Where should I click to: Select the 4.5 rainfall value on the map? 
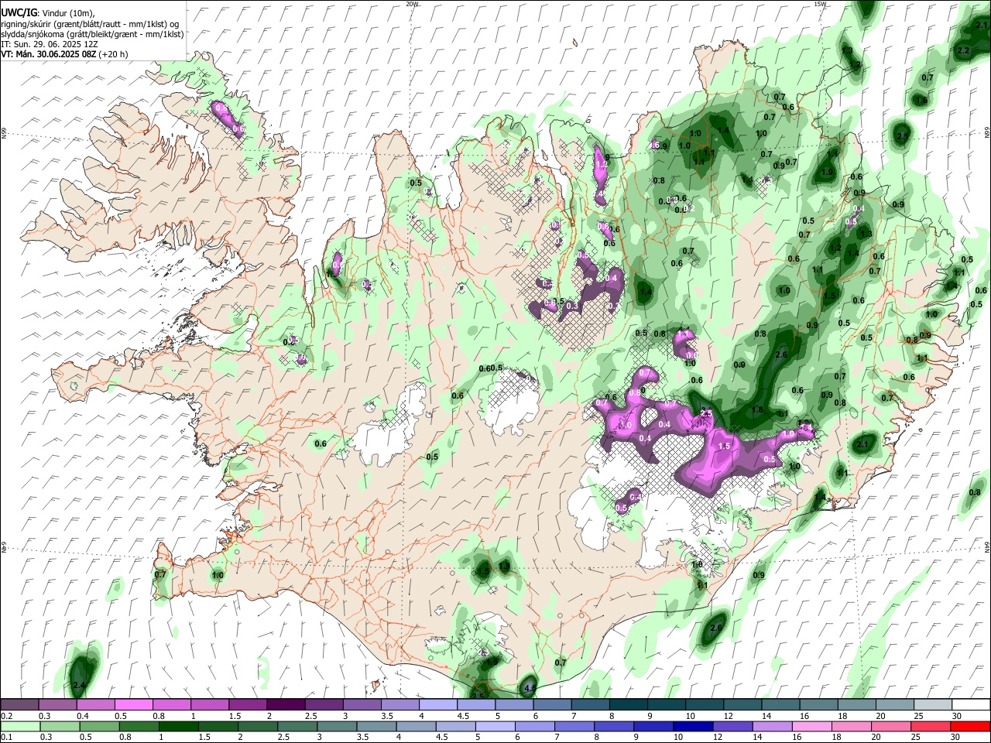(x=530, y=687)
